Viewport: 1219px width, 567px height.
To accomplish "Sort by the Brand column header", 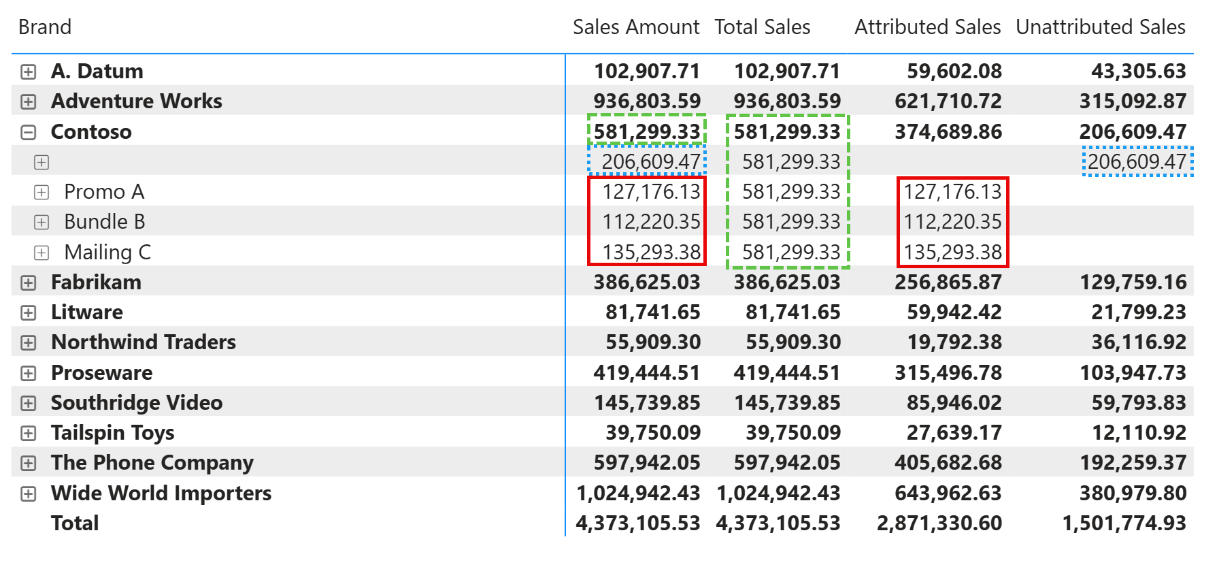I will pyautogui.click(x=45, y=27).
